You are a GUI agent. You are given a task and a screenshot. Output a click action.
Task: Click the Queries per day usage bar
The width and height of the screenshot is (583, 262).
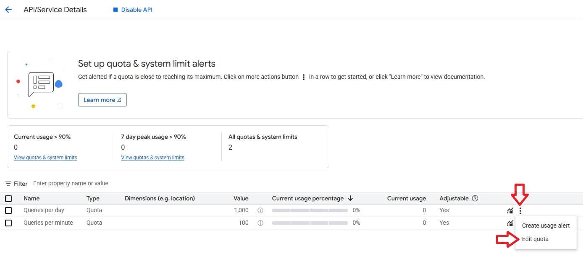pos(310,210)
